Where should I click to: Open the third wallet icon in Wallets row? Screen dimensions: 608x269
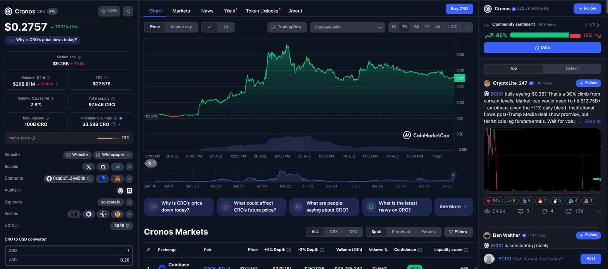pyautogui.click(x=103, y=214)
